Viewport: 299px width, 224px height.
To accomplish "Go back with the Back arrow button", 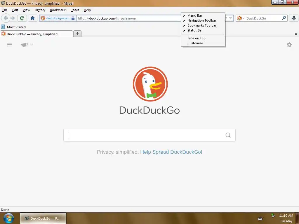I will 6,18.
